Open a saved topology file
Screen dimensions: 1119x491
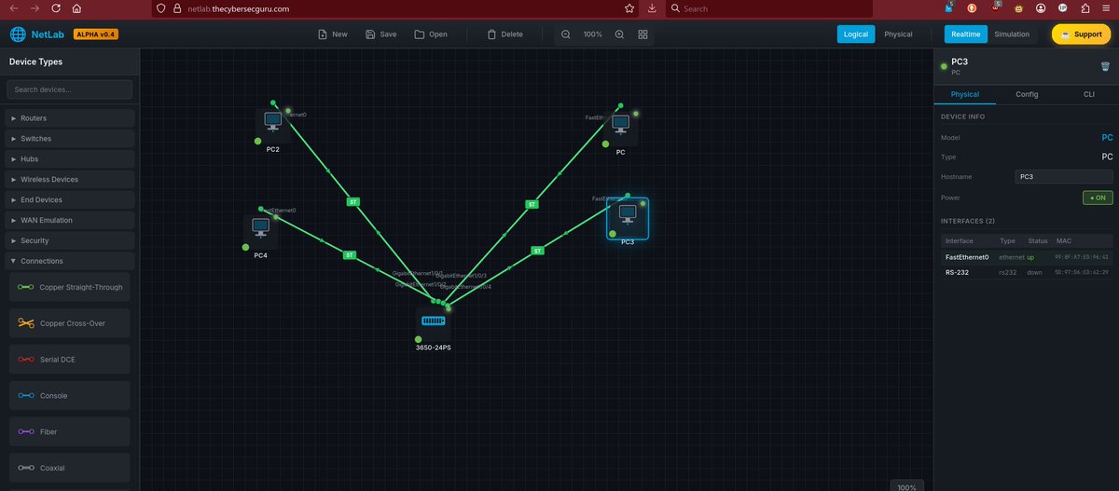(x=431, y=34)
